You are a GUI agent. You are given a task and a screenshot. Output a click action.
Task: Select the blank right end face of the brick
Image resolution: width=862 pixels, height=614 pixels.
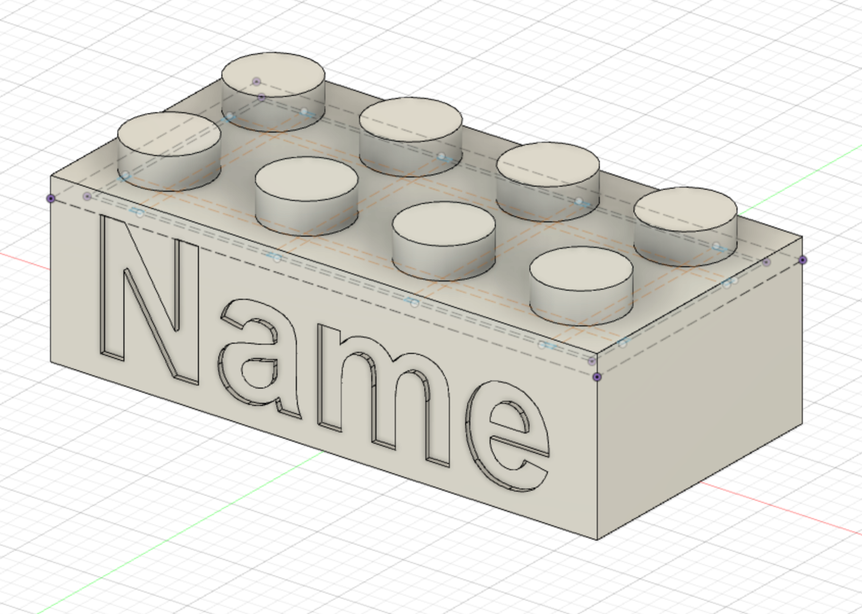tap(700, 388)
